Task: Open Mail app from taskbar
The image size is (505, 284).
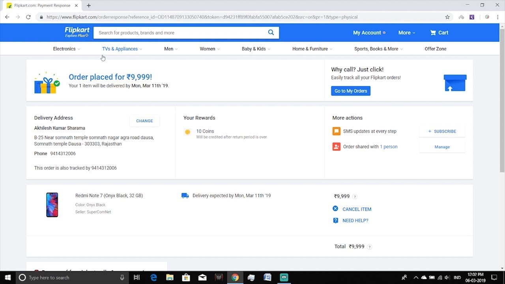Action: click(202, 278)
